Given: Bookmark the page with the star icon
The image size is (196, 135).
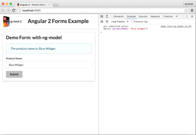Looking at the screenshot, I should tap(186, 10).
